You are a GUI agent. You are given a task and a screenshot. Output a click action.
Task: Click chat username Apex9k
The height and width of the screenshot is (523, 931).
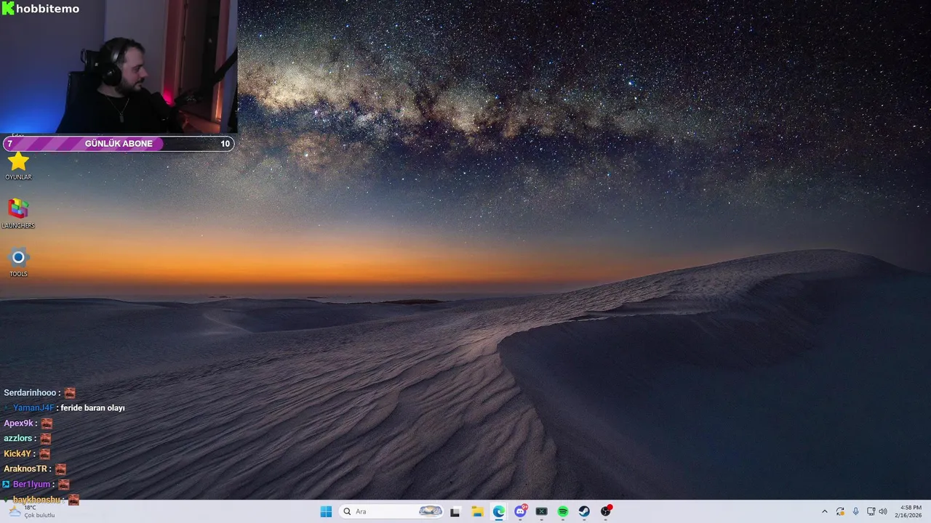(19, 423)
